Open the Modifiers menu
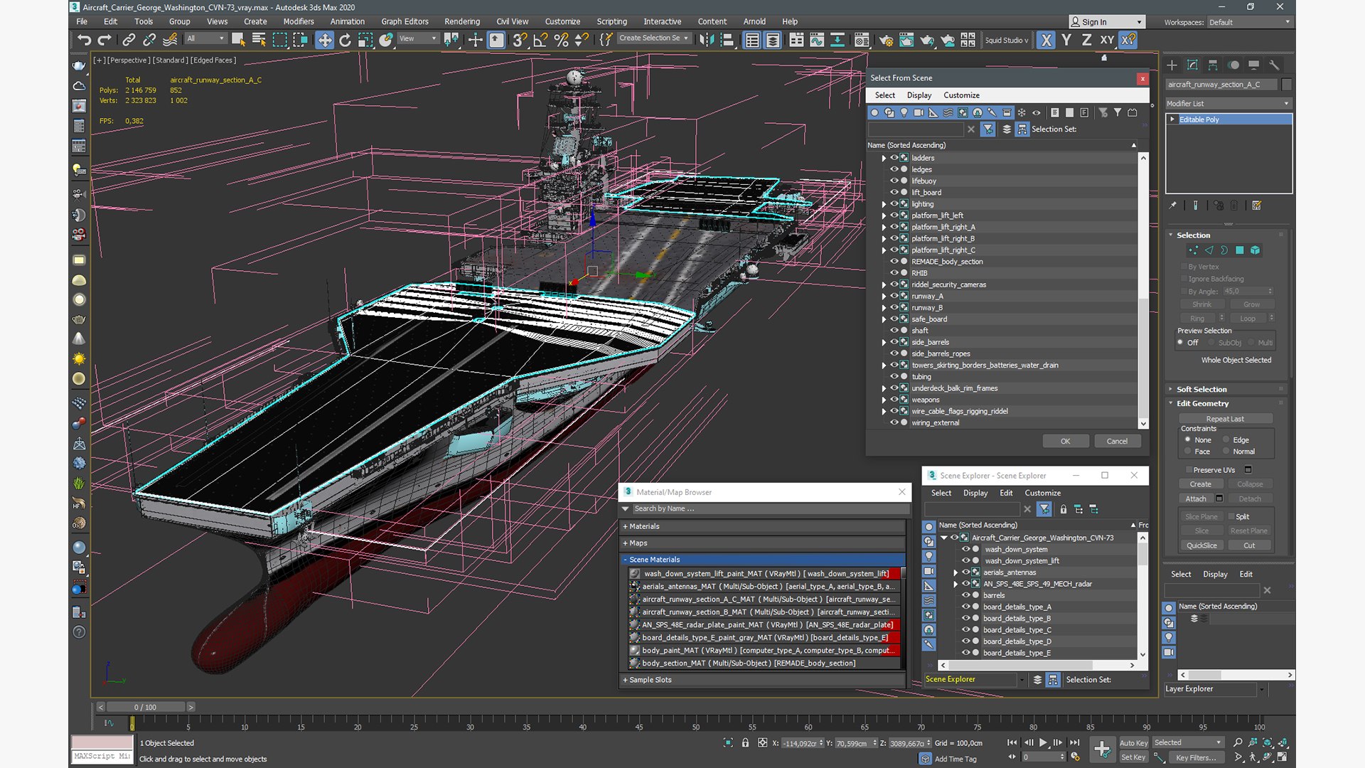The width and height of the screenshot is (1365, 768). [x=299, y=21]
